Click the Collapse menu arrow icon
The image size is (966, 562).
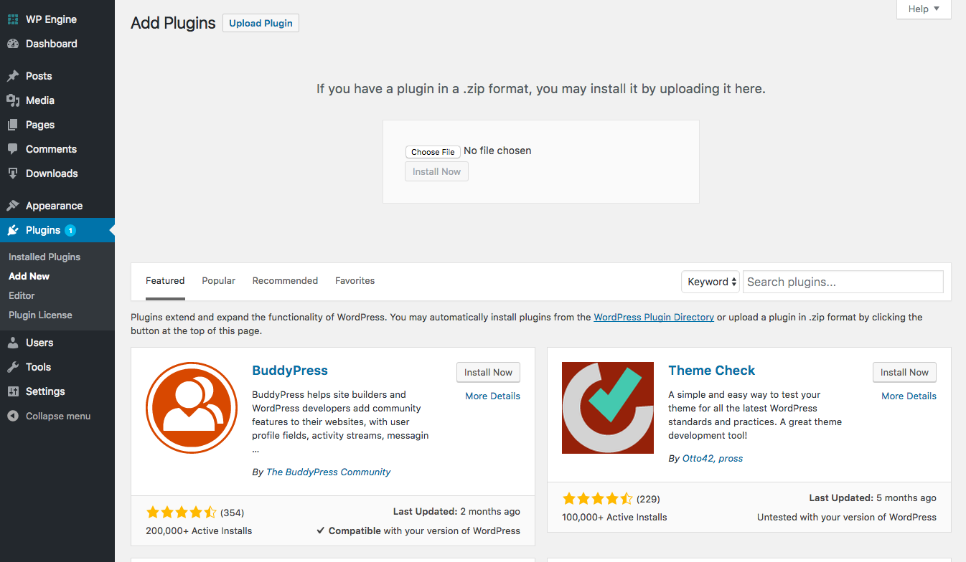(13, 416)
